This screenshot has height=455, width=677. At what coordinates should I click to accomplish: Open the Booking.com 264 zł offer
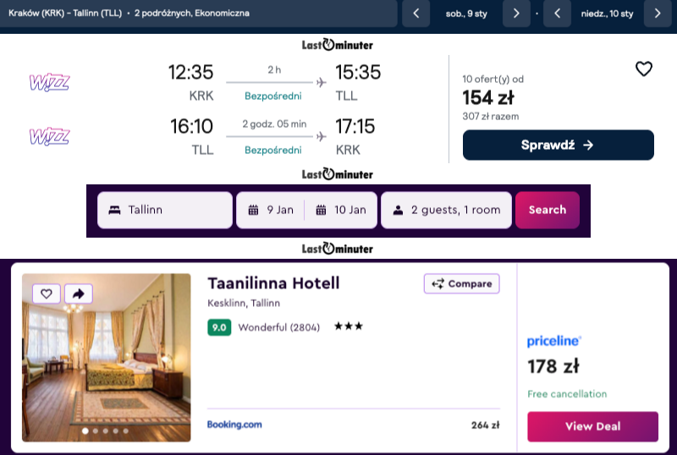[353, 425]
